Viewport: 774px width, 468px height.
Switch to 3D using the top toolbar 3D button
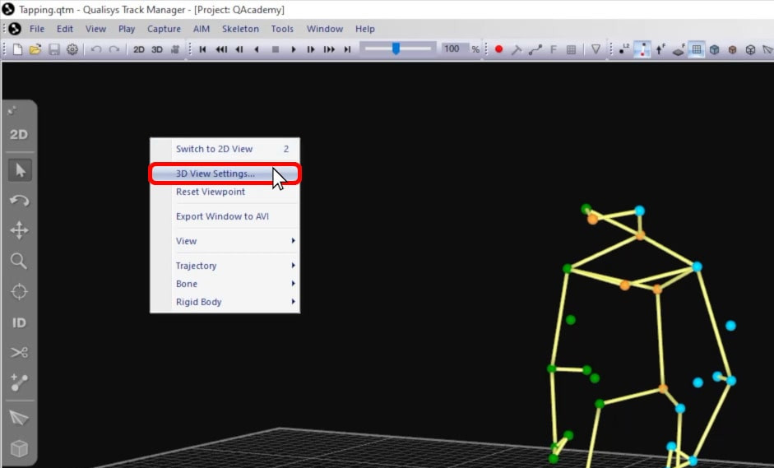pos(157,49)
